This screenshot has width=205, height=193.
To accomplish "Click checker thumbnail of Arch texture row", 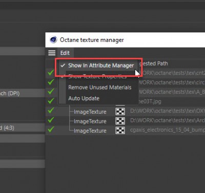I will click(x=120, y=121).
